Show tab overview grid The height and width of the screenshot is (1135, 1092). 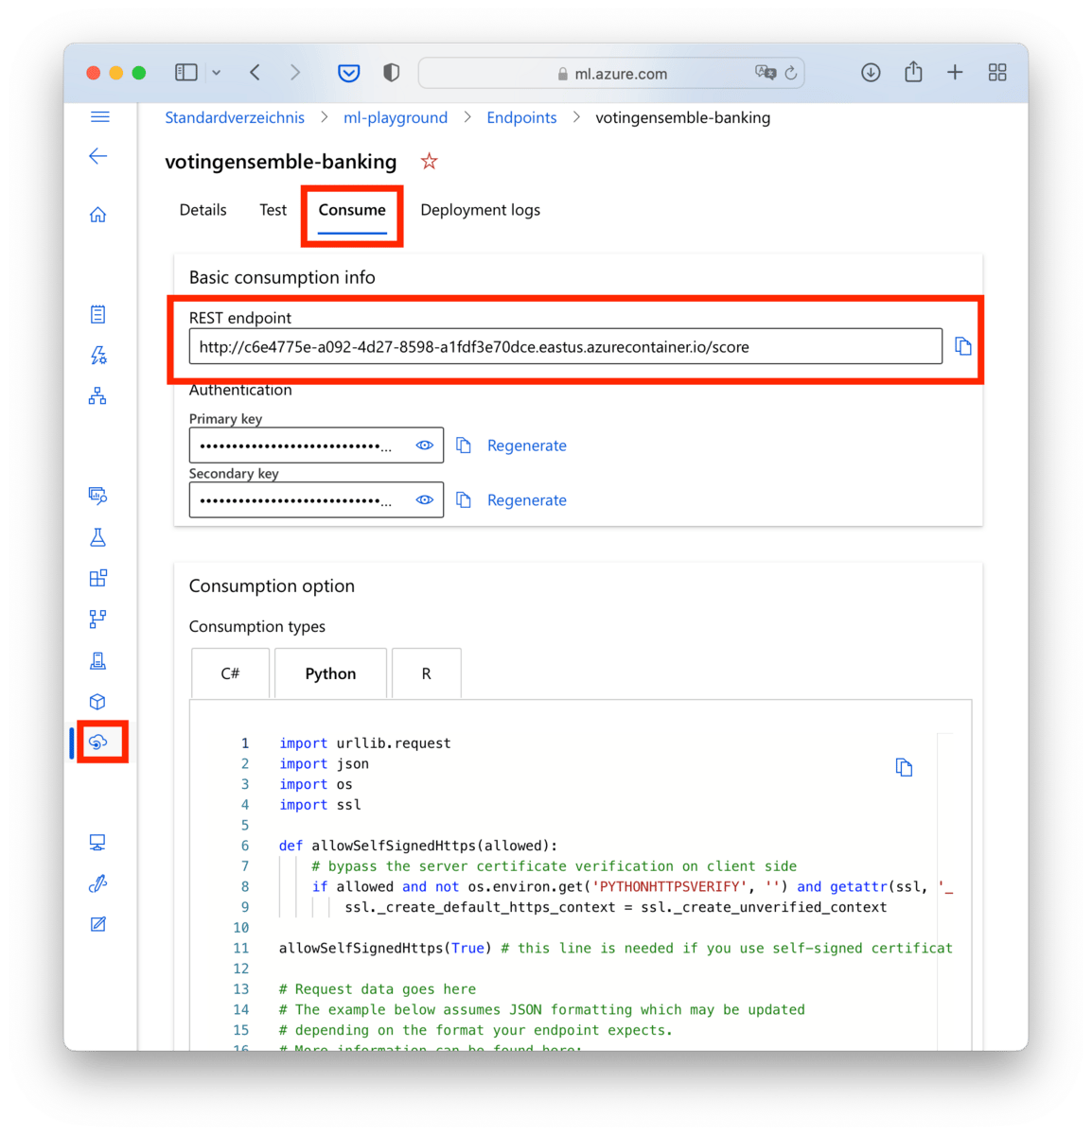[997, 73]
